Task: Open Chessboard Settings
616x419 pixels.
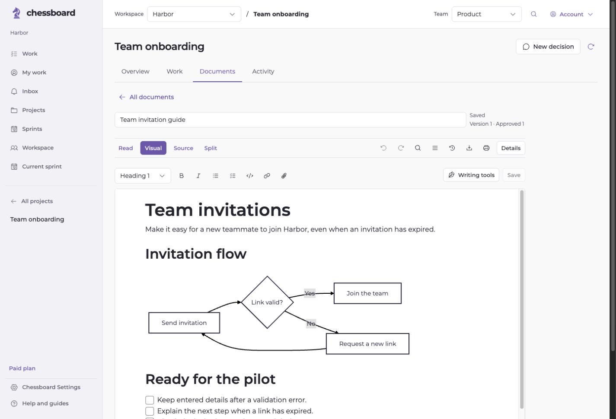Action: tap(51, 387)
